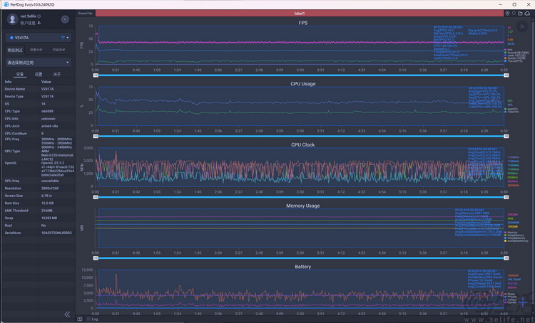
Task: Collapse the left panel with the double chevron
Action: (67, 314)
